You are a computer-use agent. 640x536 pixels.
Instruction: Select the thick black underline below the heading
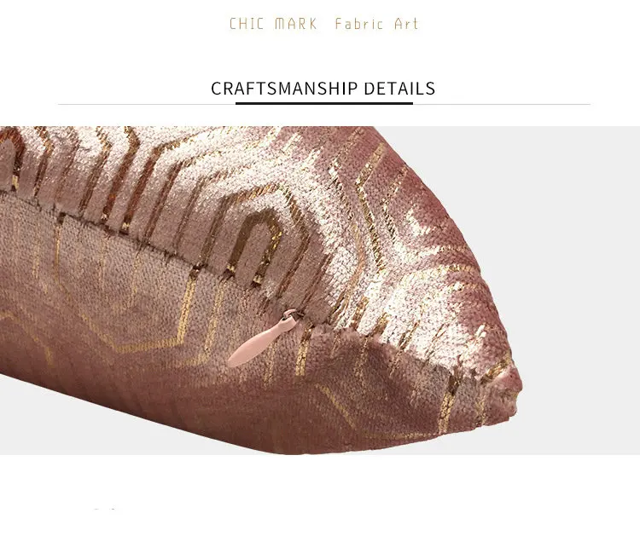(x=324, y=103)
